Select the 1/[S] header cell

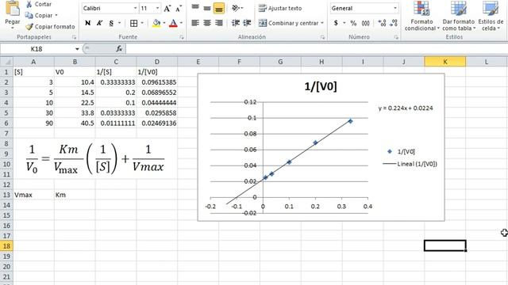coord(116,72)
